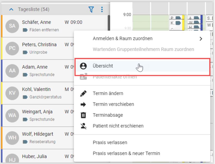
Task: Expand the Anmelden & Raum zuordnen submenu arrow
Action: 201,39
